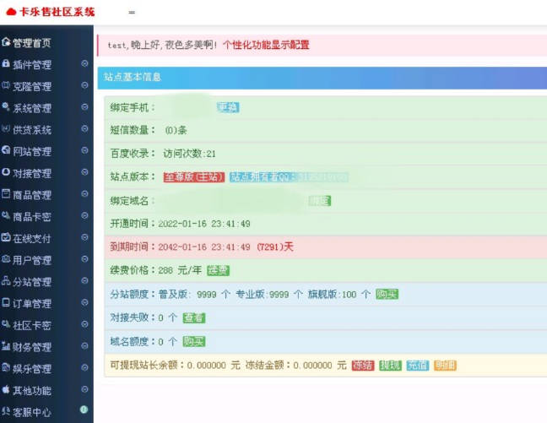Click the icon beside 供货系统
This screenshot has height=423, width=547.
[x=6, y=129]
